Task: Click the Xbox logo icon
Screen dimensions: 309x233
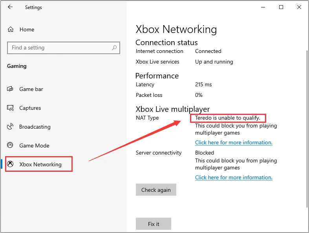Action: (10, 164)
